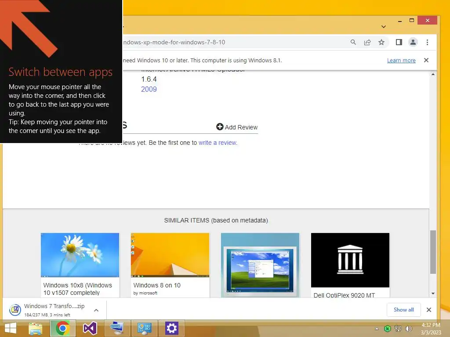Image resolution: width=450 pixels, height=337 pixels.
Task: Click Show all downloads button
Action: click(403, 310)
